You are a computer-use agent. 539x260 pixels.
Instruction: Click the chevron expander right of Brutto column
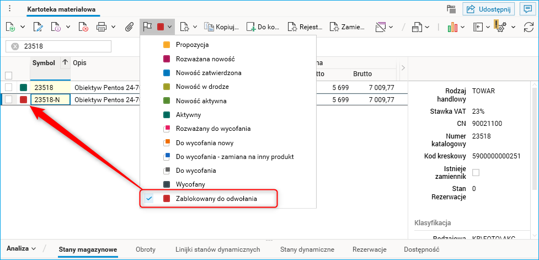click(403, 68)
